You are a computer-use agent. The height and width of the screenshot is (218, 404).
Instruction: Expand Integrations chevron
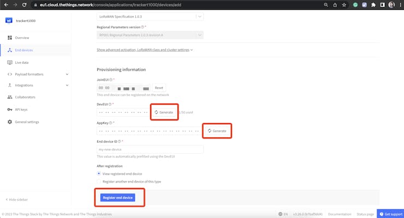pyautogui.click(x=67, y=86)
